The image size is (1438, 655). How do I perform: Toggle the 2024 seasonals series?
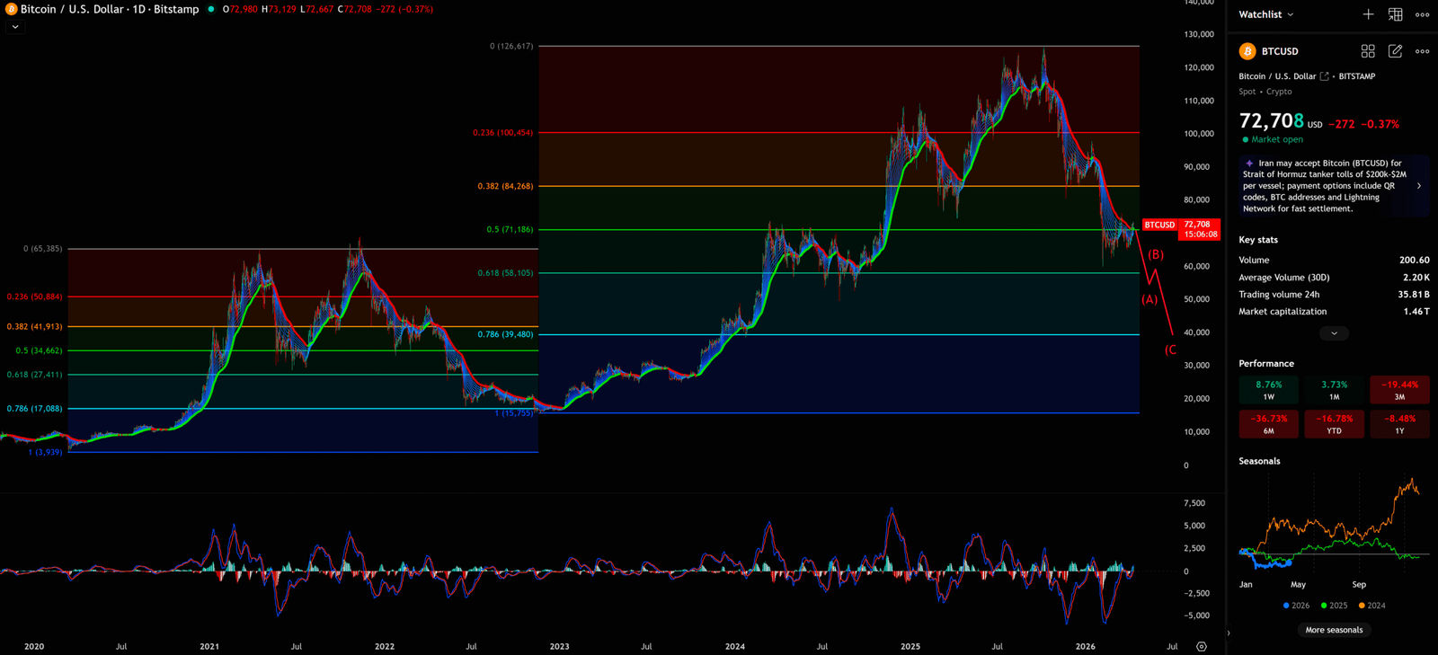pos(1371,606)
